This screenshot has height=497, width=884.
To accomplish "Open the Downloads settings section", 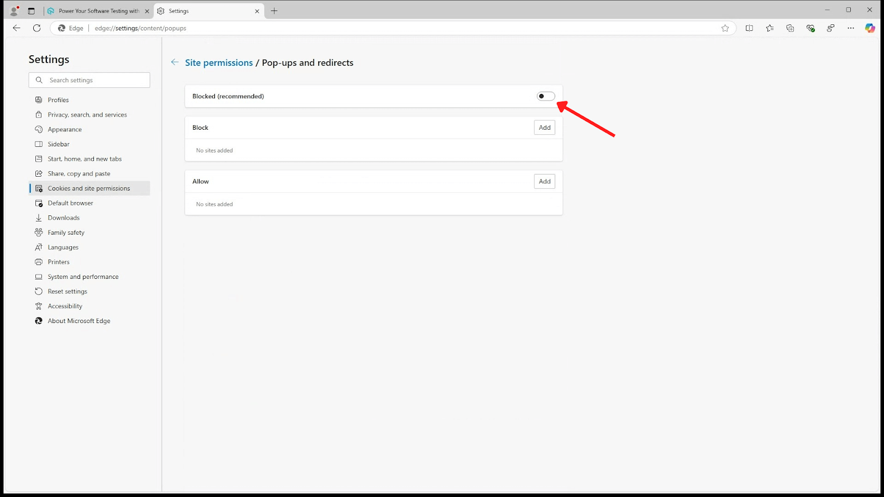I will 64,218.
